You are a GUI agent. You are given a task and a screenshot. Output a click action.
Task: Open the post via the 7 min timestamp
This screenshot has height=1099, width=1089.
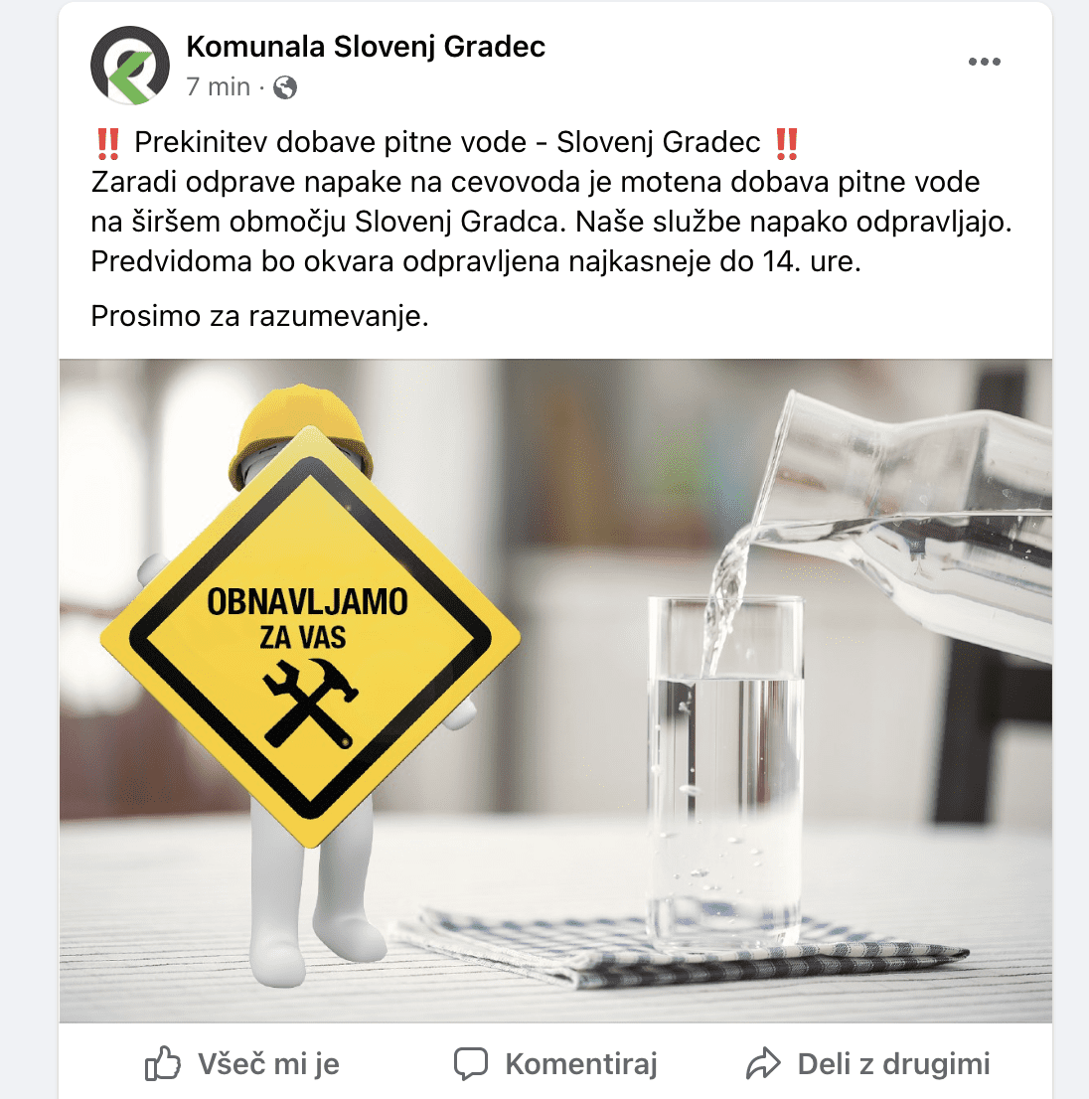[x=218, y=86]
